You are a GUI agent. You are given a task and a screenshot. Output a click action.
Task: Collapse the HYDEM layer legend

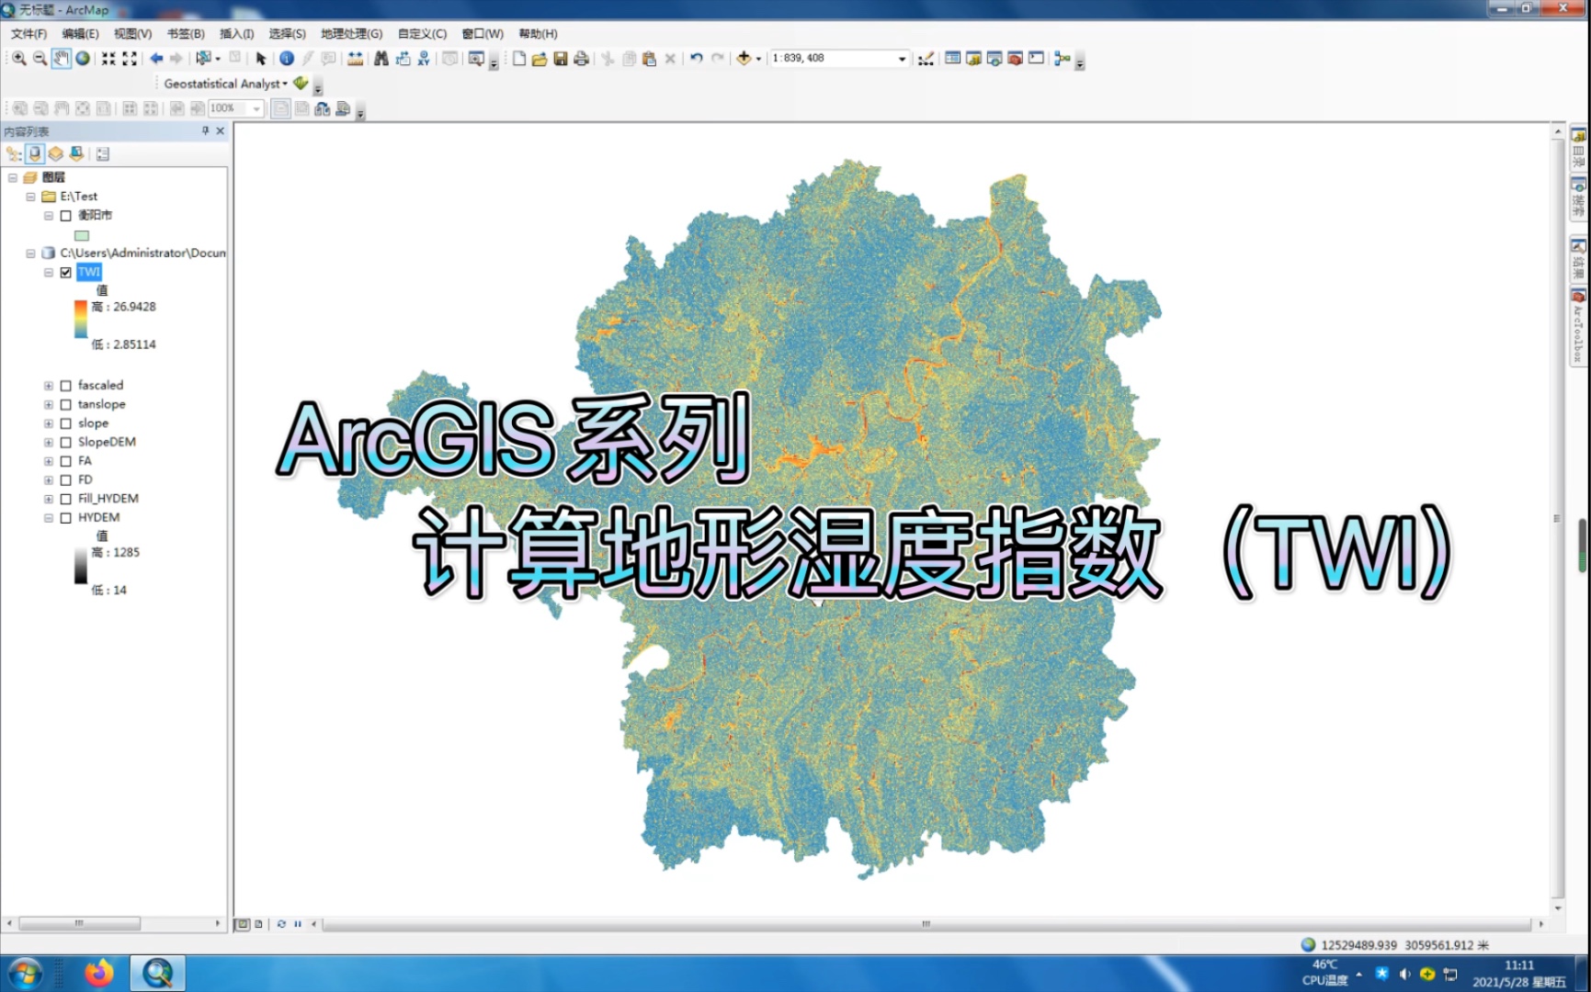coord(49,518)
